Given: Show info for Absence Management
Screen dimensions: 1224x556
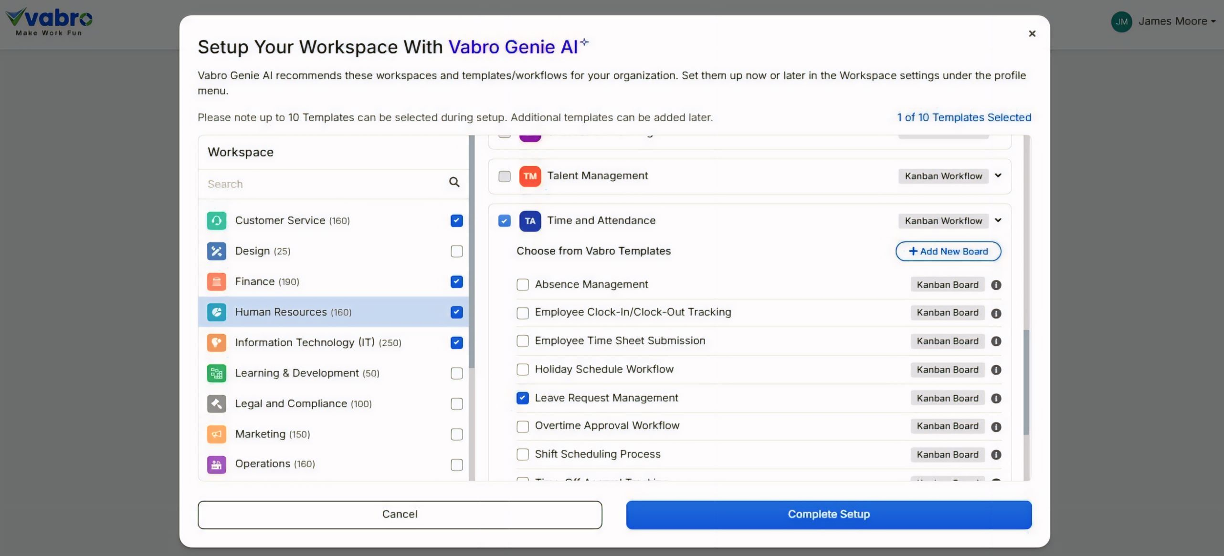Looking at the screenshot, I should tap(996, 285).
